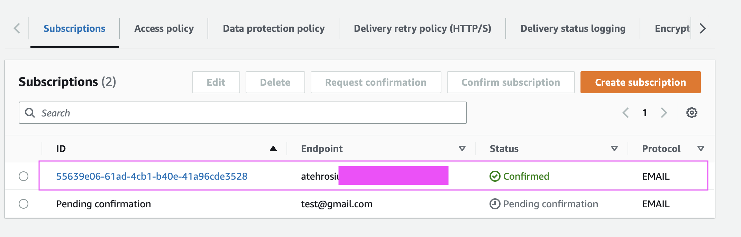
Task: Click the green Confirmed status checkmark icon
Action: click(495, 176)
